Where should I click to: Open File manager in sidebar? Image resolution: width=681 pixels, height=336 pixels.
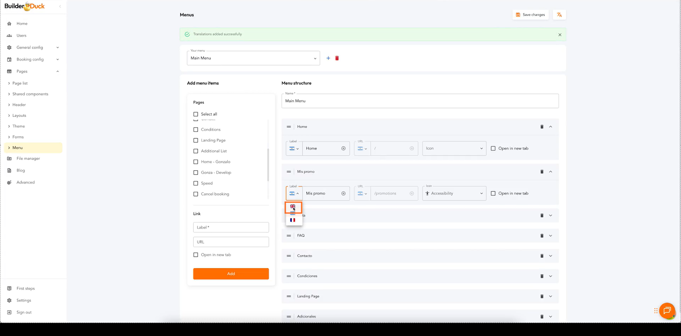pos(28,158)
